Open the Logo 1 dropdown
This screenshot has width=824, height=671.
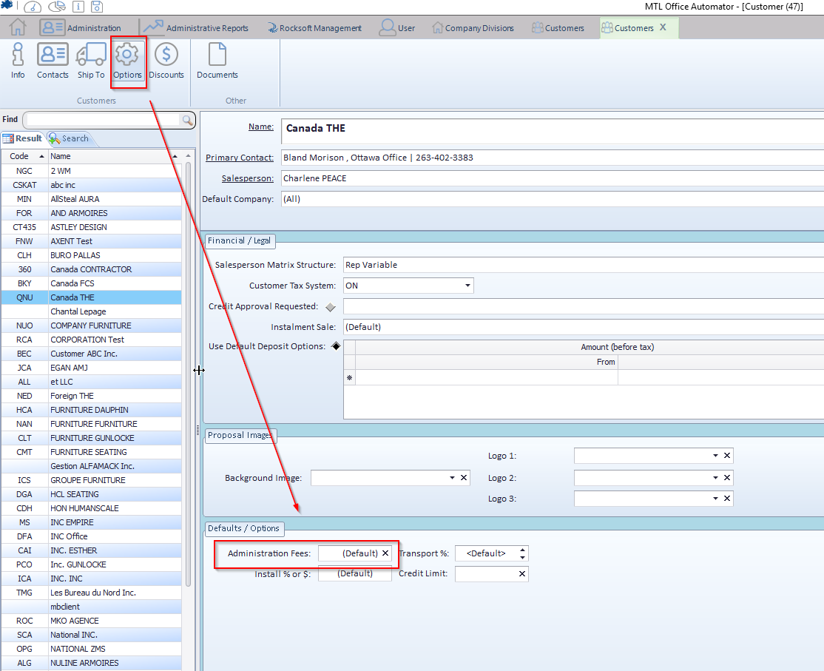click(715, 456)
